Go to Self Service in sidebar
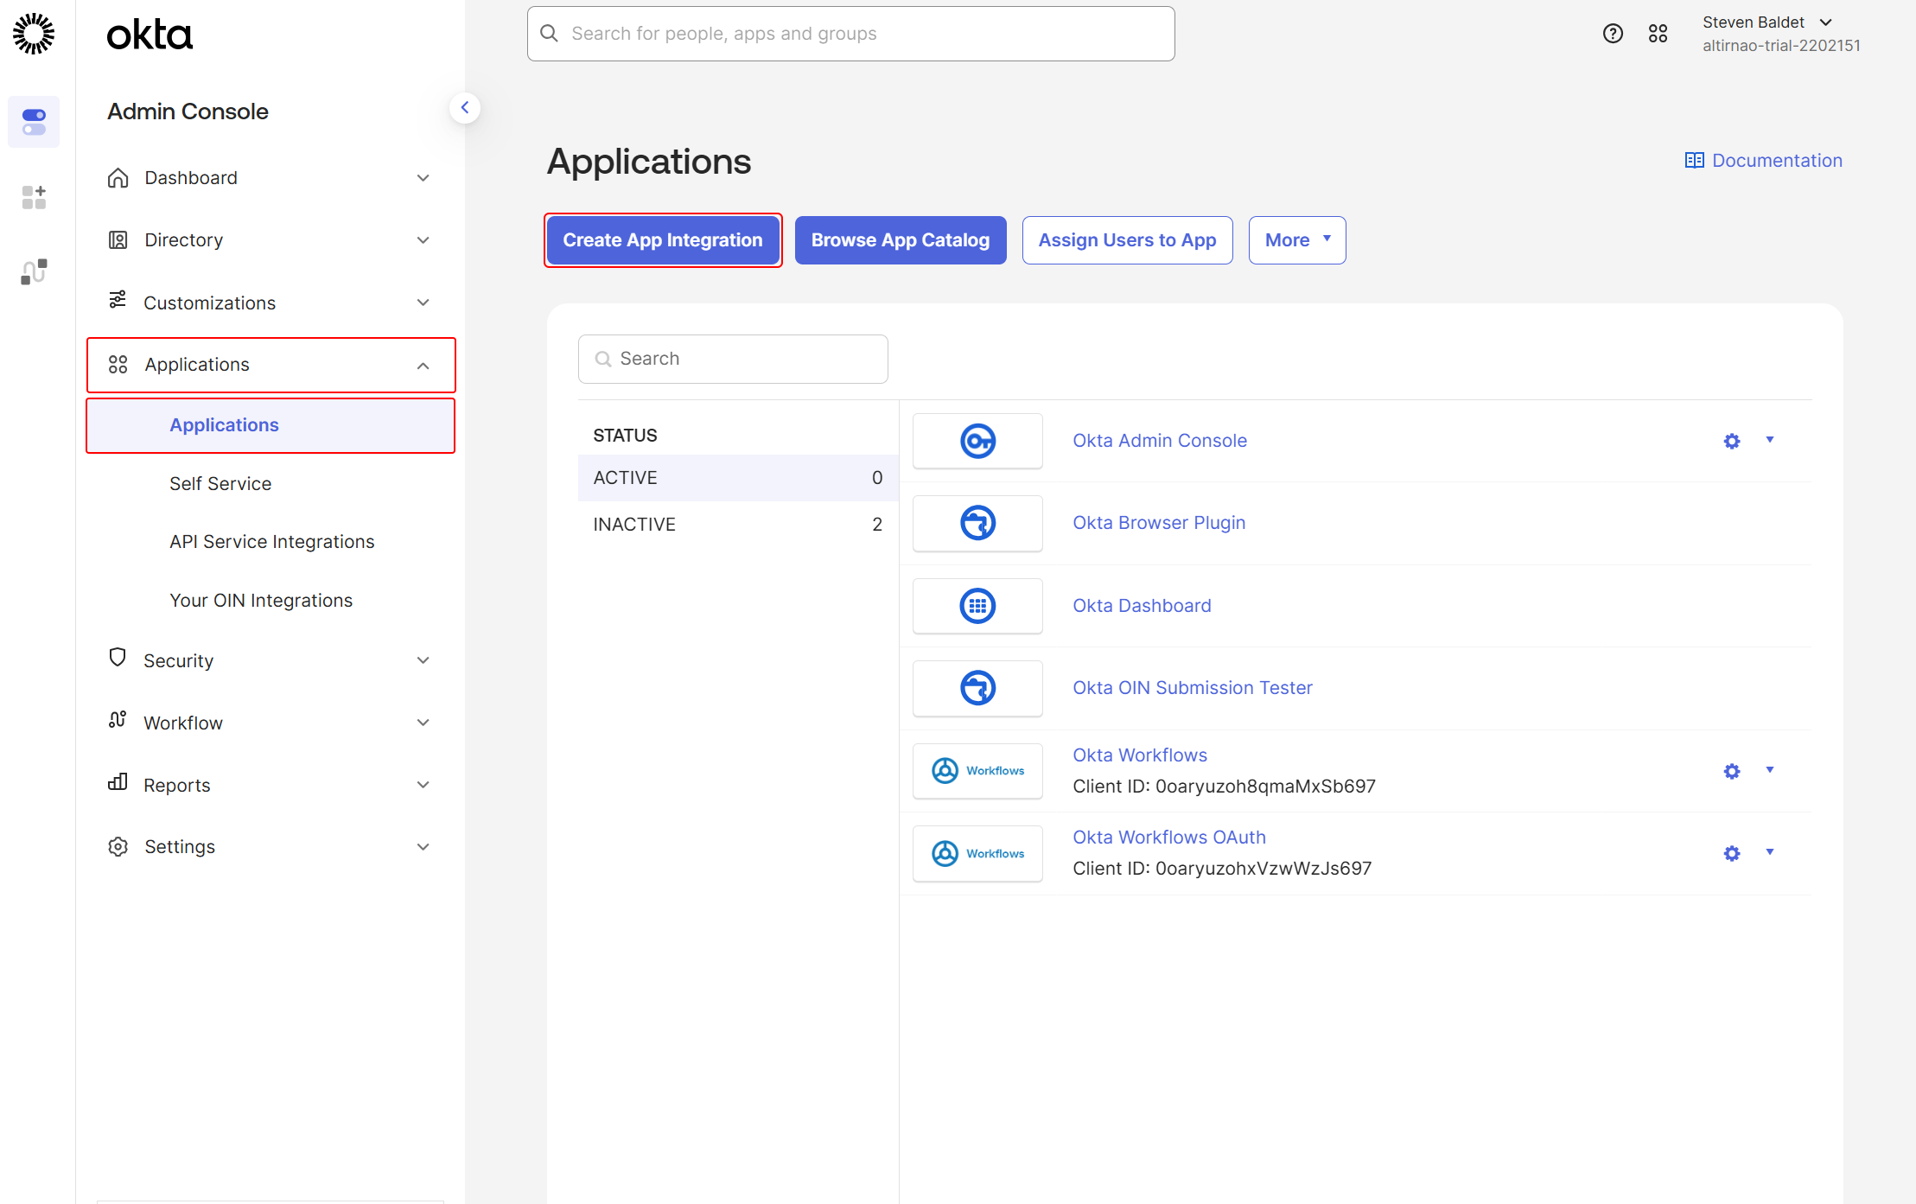 coord(220,484)
